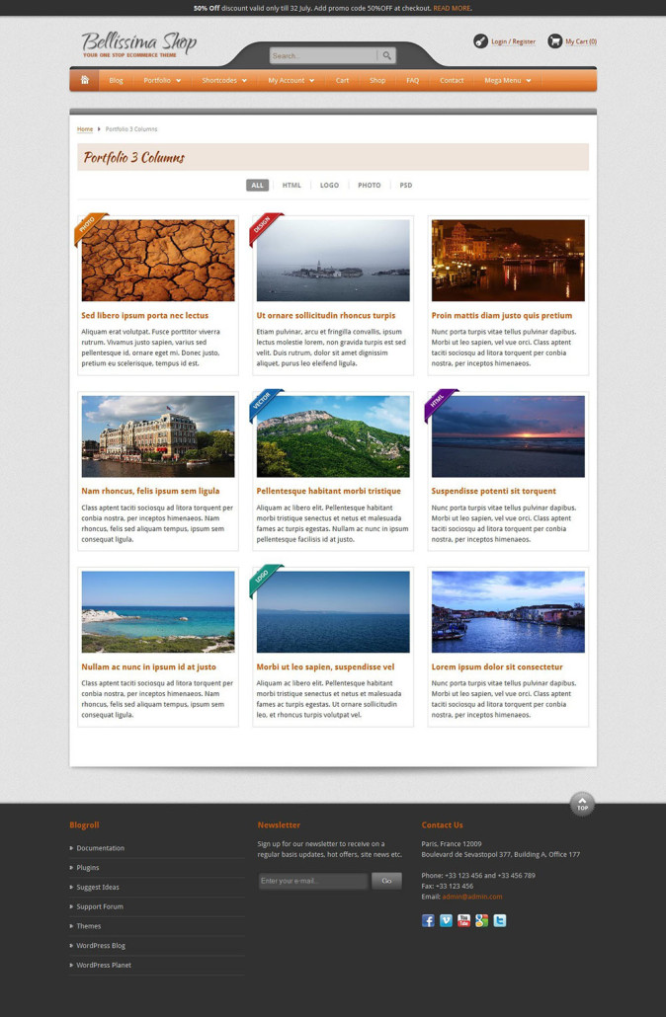
Task: Open the foggy island thumbnail
Action: [x=333, y=260]
